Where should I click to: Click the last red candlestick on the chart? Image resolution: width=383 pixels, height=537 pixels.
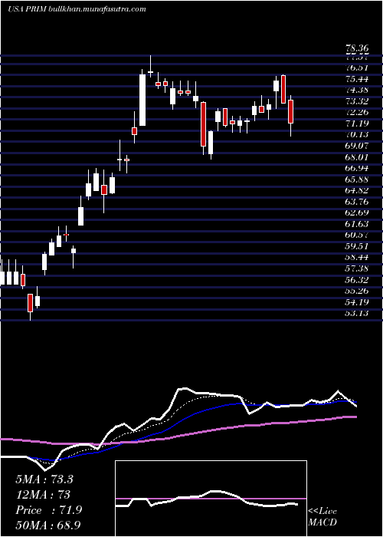[x=290, y=111]
